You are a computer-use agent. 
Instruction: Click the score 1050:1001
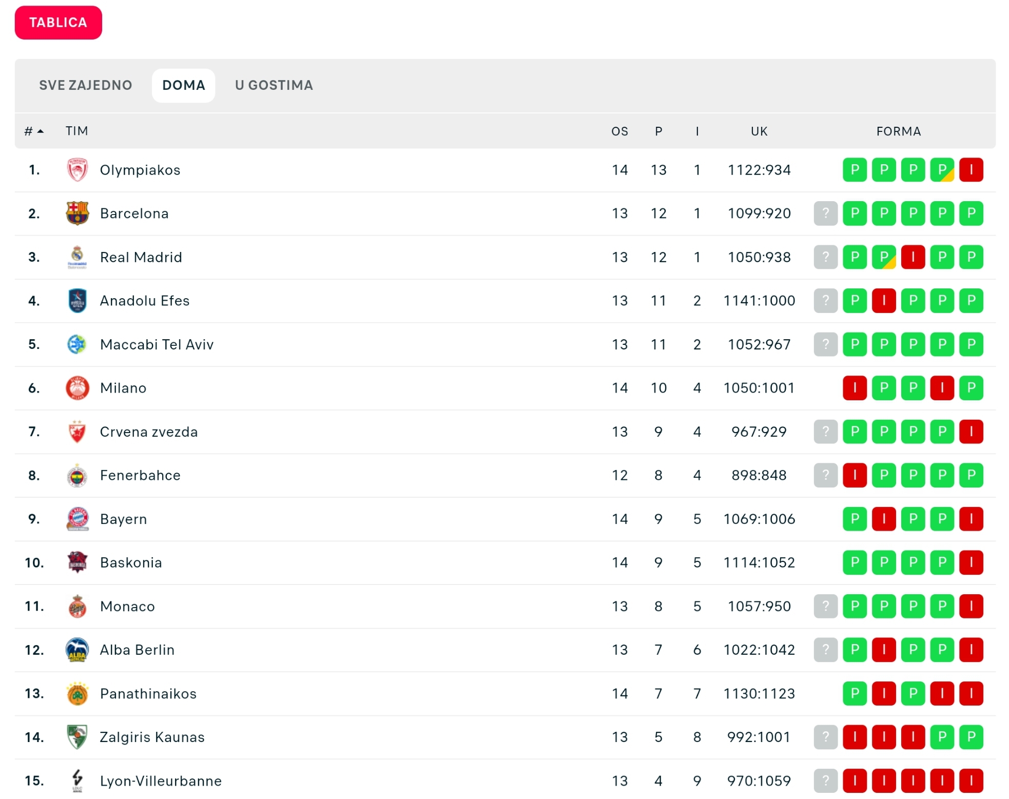click(759, 388)
